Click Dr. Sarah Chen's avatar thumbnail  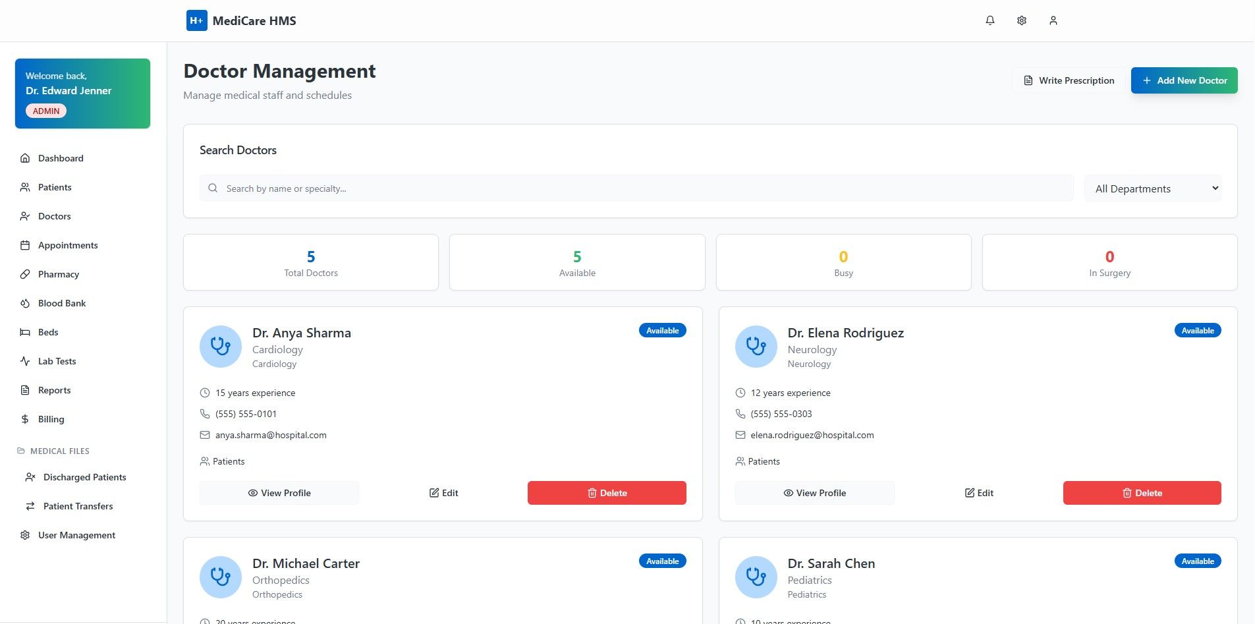[x=756, y=577]
